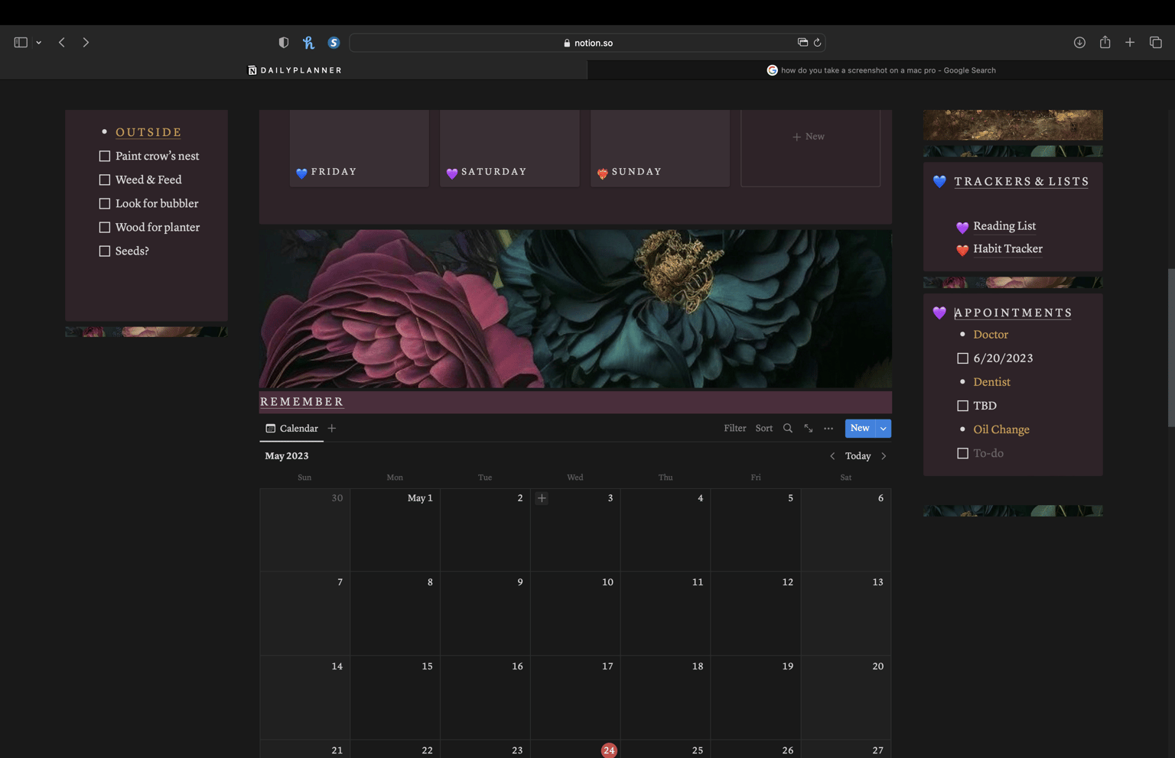Click the Dentist bullet text
Viewport: 1175px width, 758px height.
pos(991,382)
